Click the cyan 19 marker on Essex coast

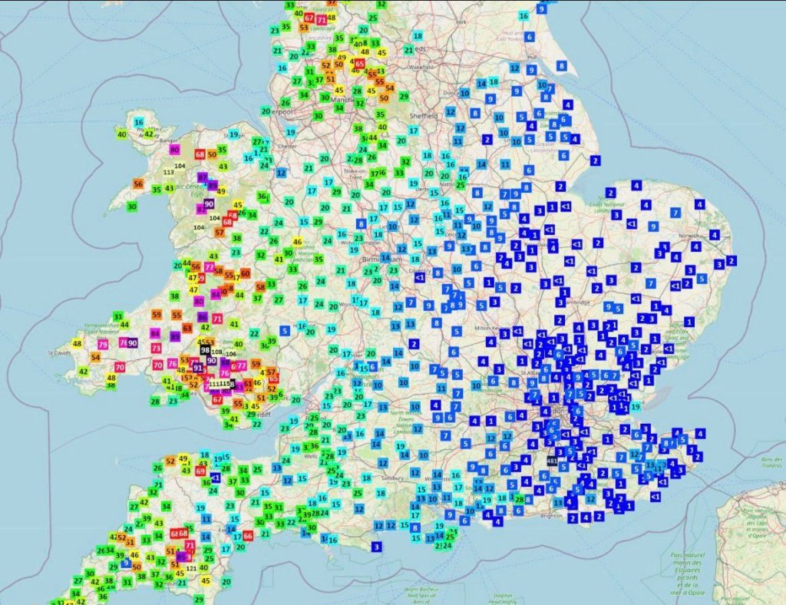click(x=636, y=406)
